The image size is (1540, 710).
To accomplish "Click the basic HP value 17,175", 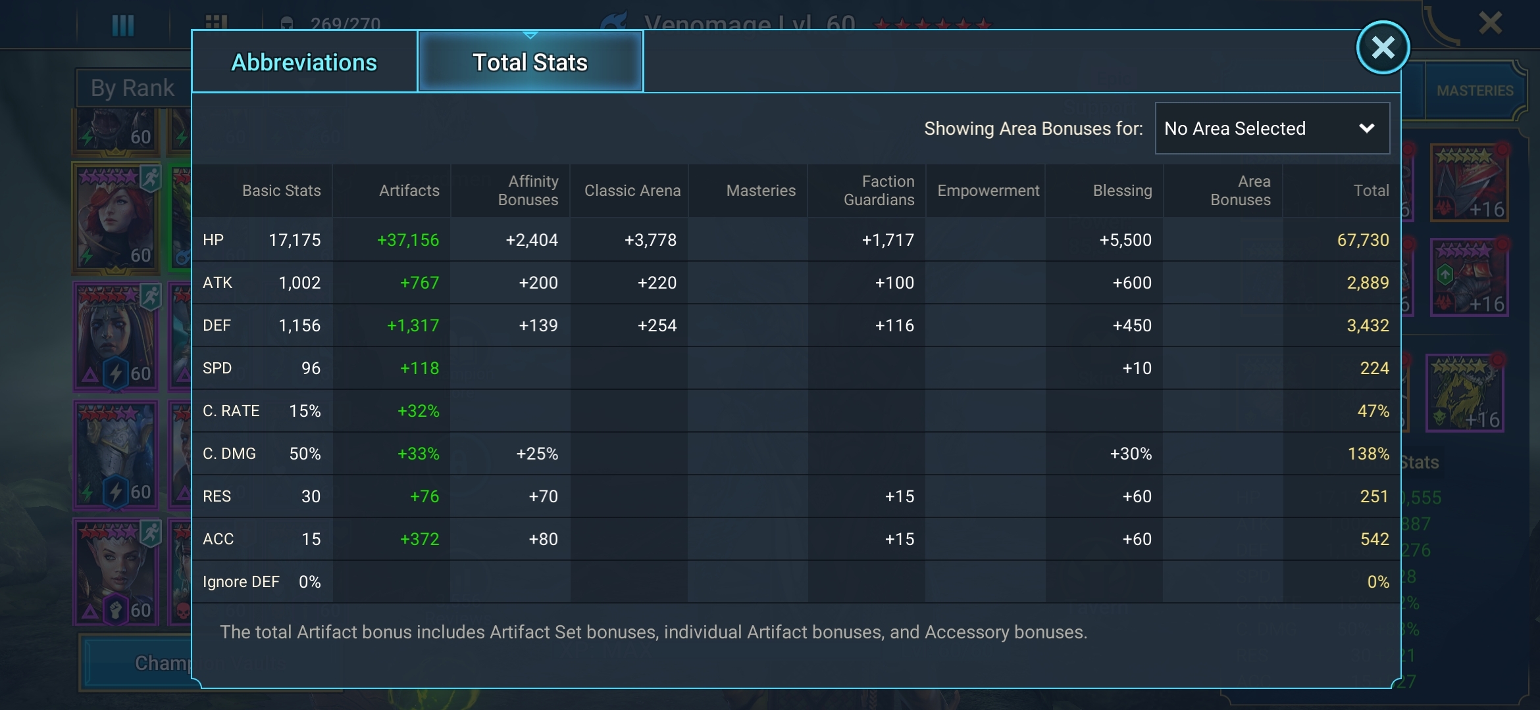I will pyautogui.click(x=294, y=240).
